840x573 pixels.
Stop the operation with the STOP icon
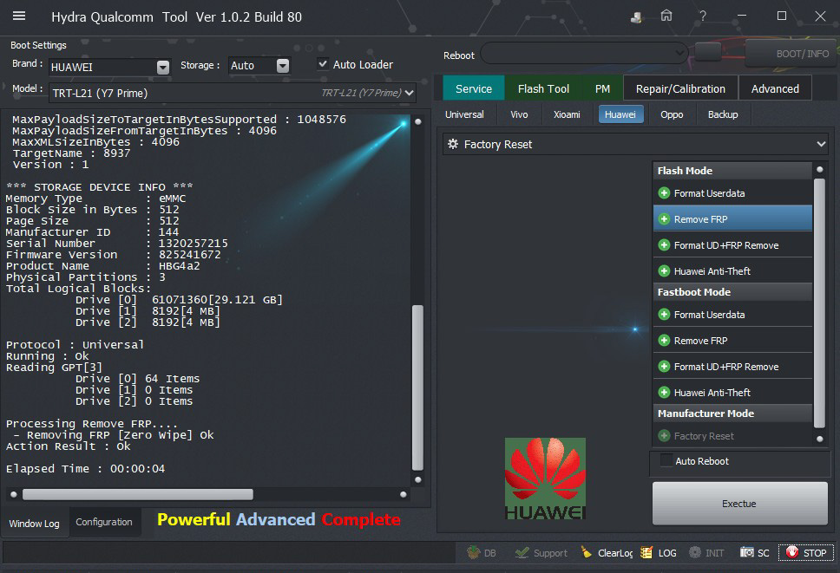792,552
